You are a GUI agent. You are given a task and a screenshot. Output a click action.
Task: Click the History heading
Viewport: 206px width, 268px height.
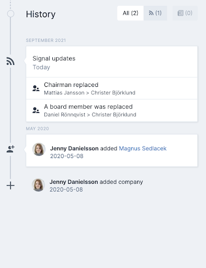pyautogui.click(x=41, y=14)
